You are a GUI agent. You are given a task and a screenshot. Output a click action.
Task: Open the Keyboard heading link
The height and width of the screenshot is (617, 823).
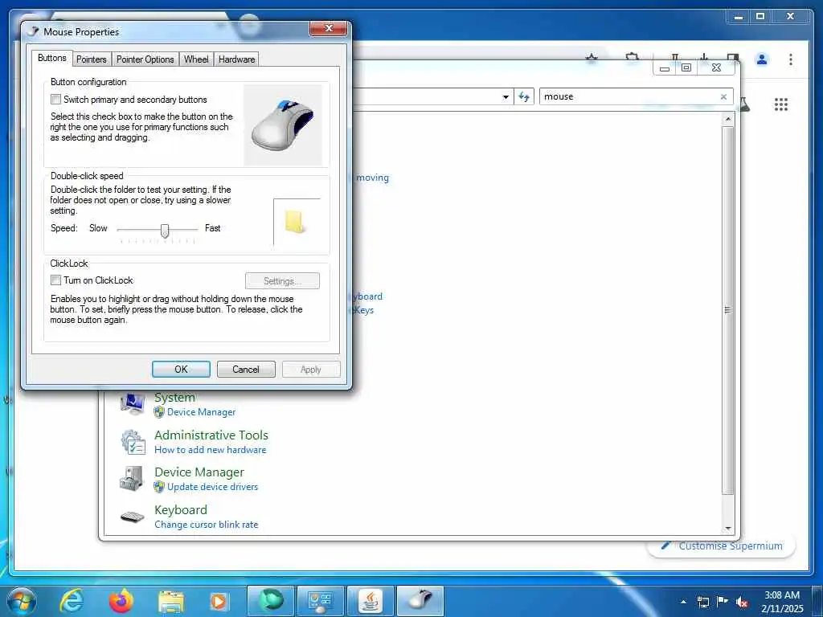[x=181, y=509]
